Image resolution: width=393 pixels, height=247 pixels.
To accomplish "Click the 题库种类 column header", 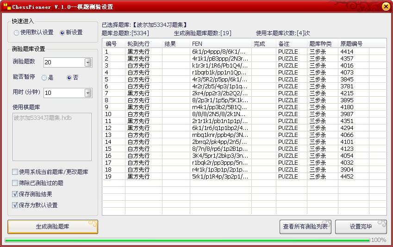I will (323, 44).
